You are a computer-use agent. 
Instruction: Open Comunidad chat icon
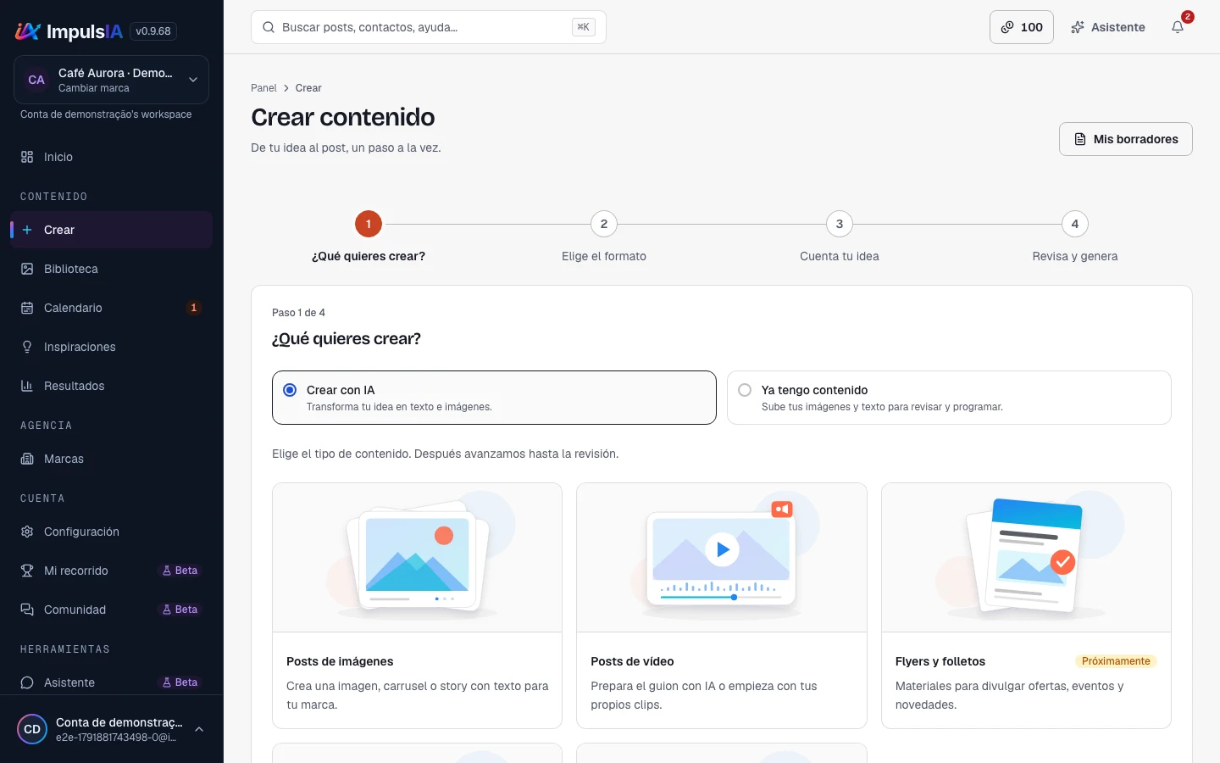pos(27,610)
